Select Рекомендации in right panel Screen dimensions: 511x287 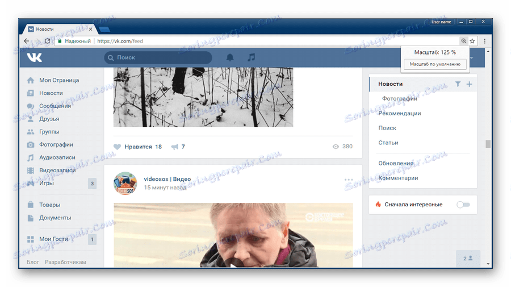tap(400, 113)
